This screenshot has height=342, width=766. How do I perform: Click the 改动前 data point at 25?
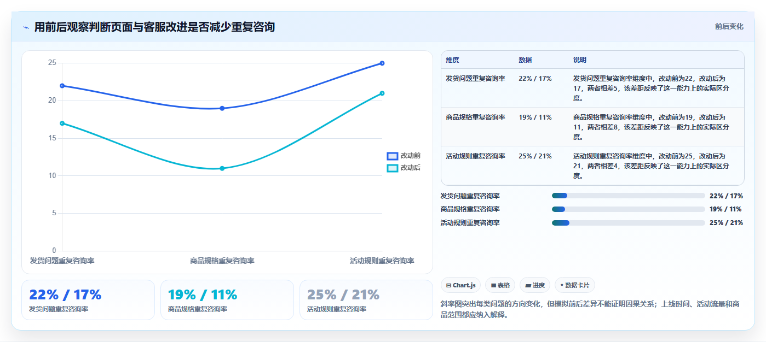382,63
